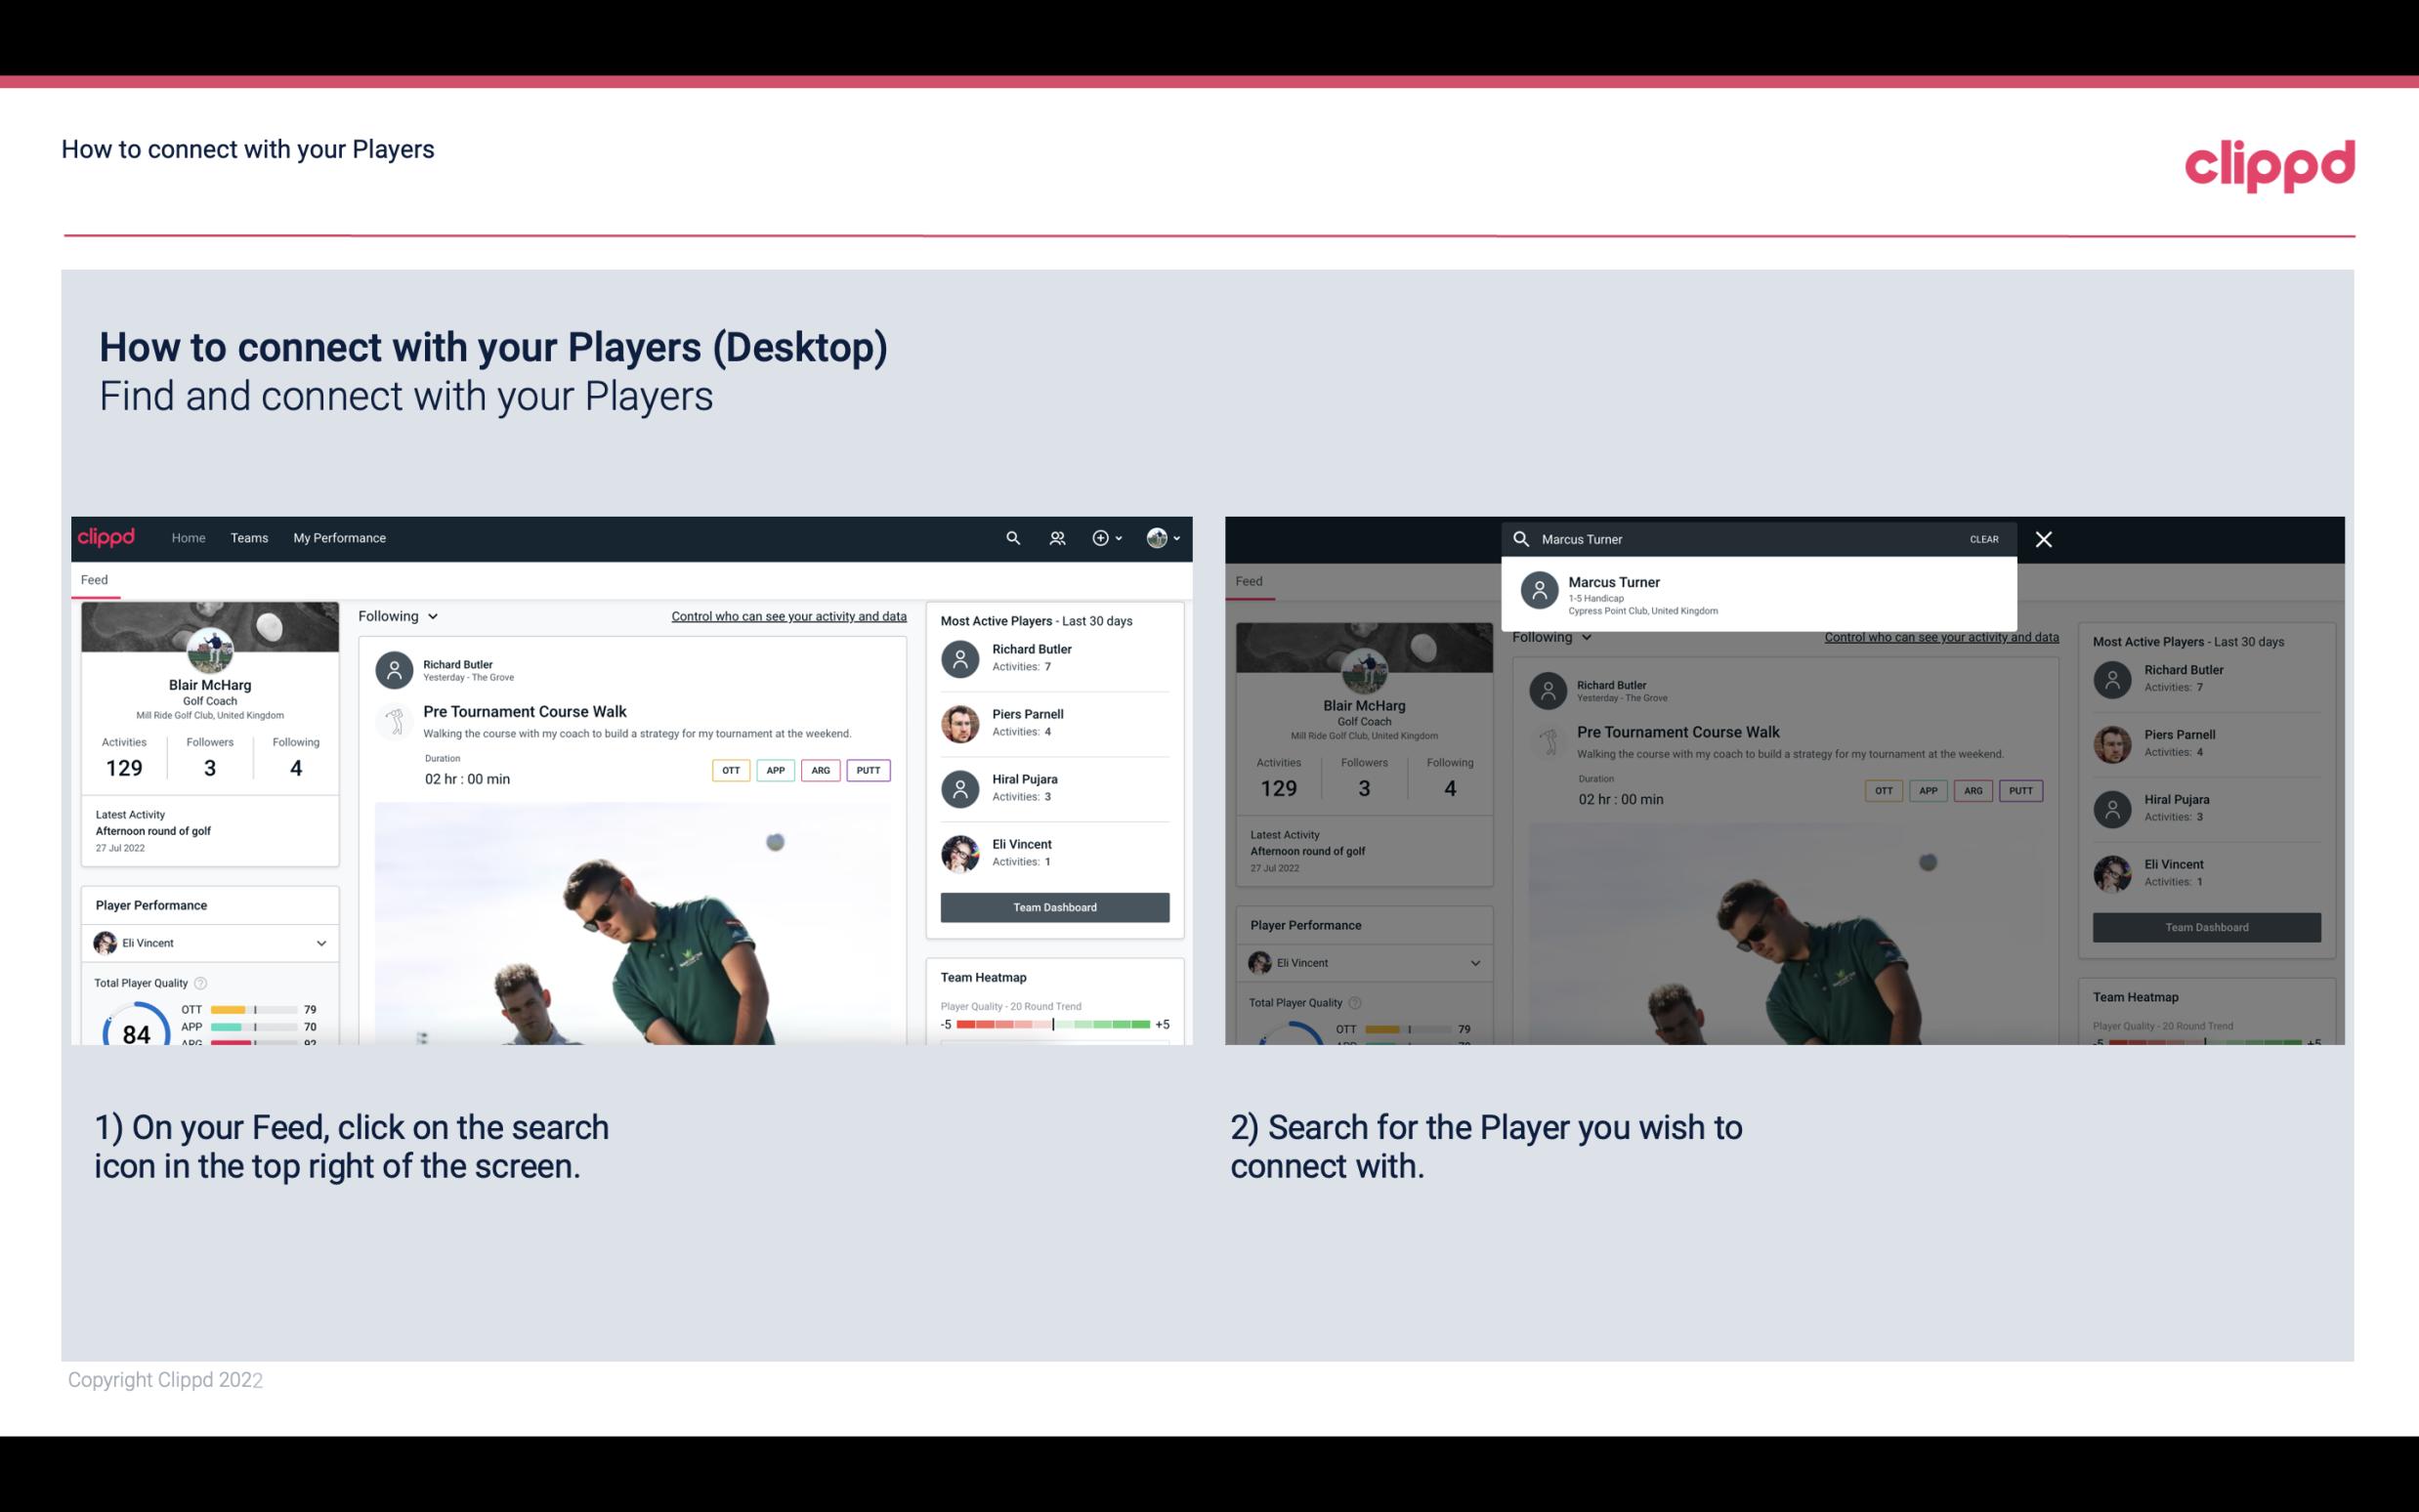Select the Home tab in navigation
The width and height of the screenshot is (2419, 1512).
189,536
